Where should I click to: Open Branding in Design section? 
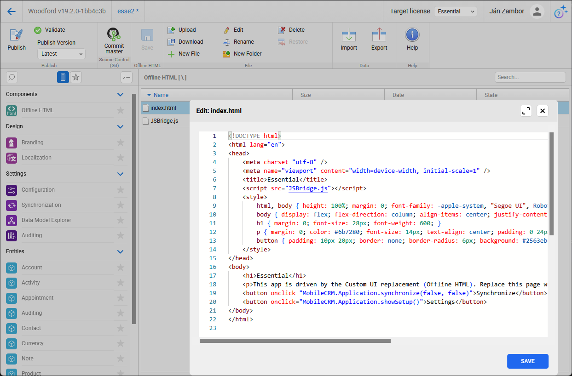coord(33,142)
